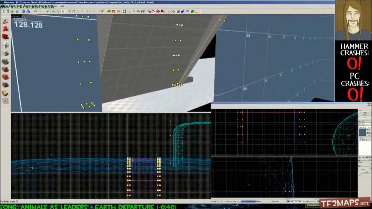This screenshot has width=372, height=209.
Task: Select the red Camera tool
Action: [x=5, y=36]
